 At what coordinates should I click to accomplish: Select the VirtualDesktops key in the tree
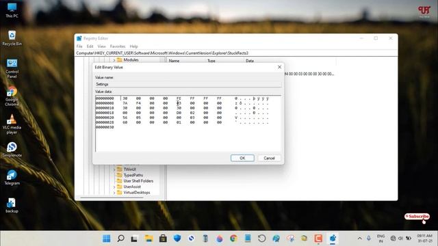click(x=137, y=193)
